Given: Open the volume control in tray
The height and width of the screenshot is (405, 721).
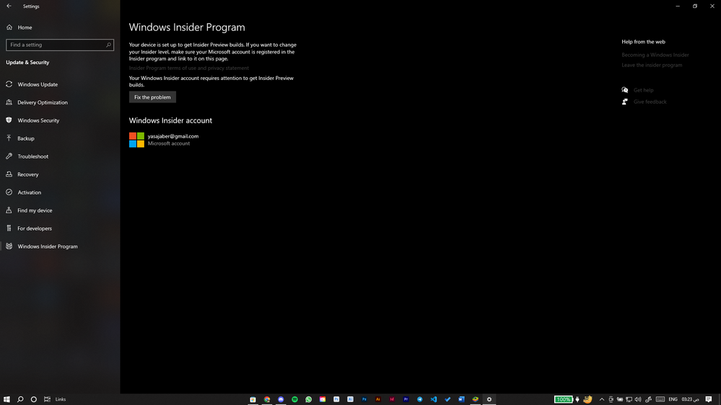Looking at the screenshot, I should click(x=638, y=399).
